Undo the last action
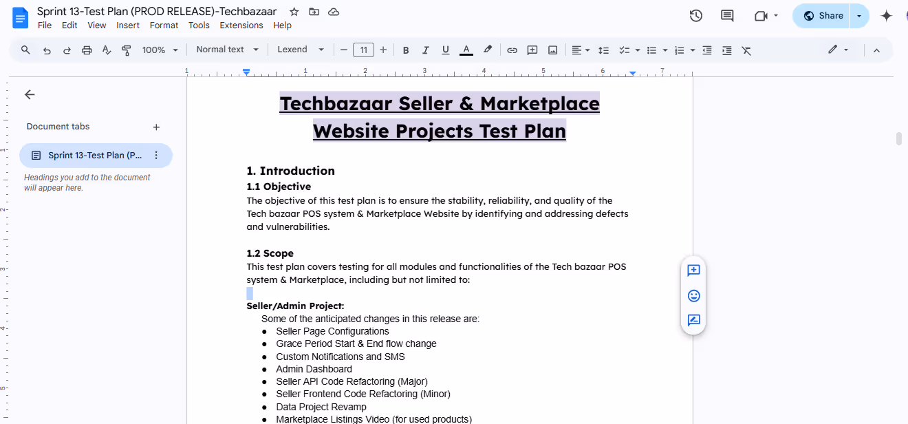This screenshot has width=908, height=424. (47, 50)
